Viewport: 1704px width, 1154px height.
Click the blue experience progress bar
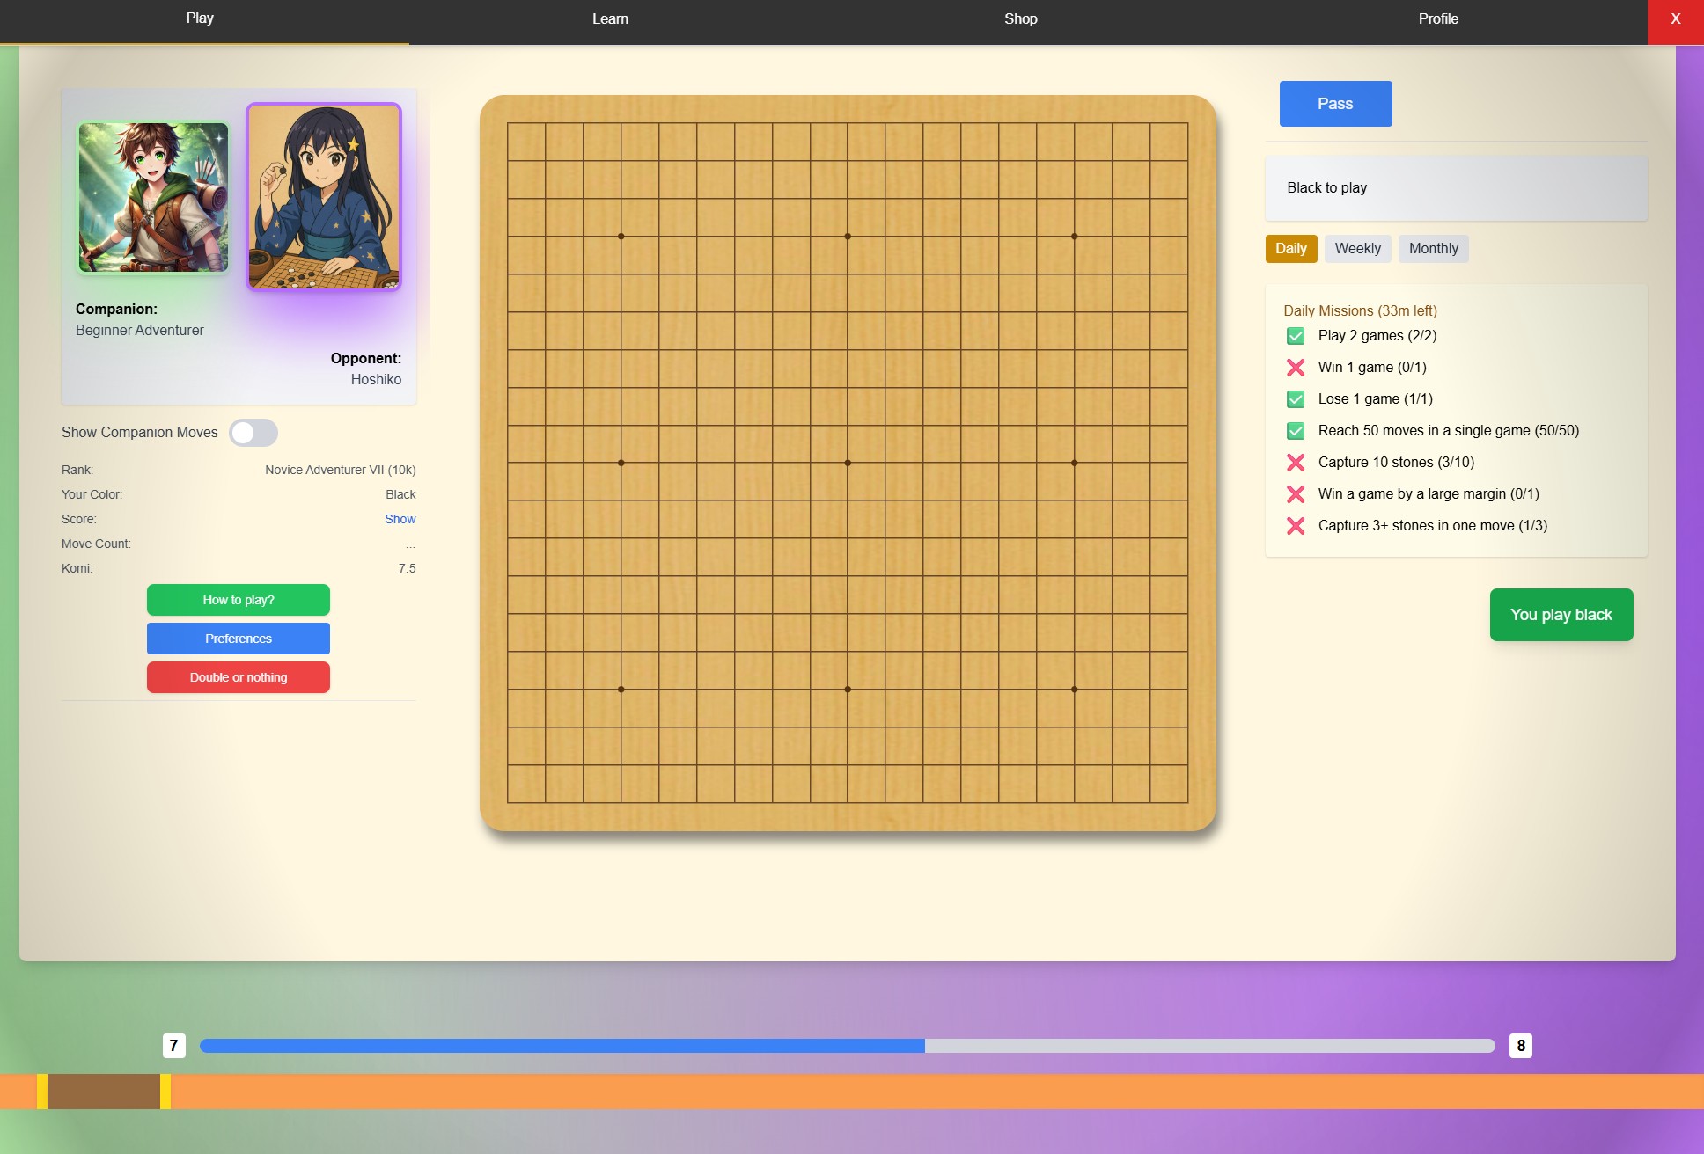point(562,1046)
